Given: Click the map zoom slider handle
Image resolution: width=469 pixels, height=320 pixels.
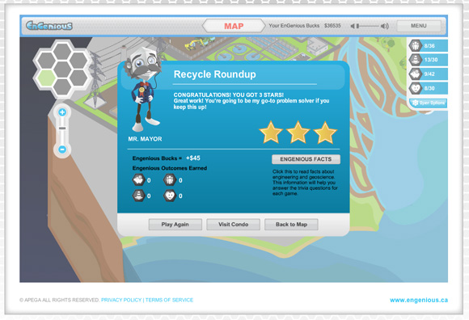Looking at the screenshot, I should click(62, 128).
